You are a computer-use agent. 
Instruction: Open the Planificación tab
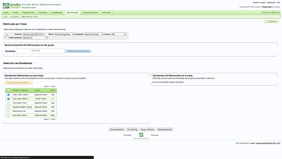coord(28,12)
